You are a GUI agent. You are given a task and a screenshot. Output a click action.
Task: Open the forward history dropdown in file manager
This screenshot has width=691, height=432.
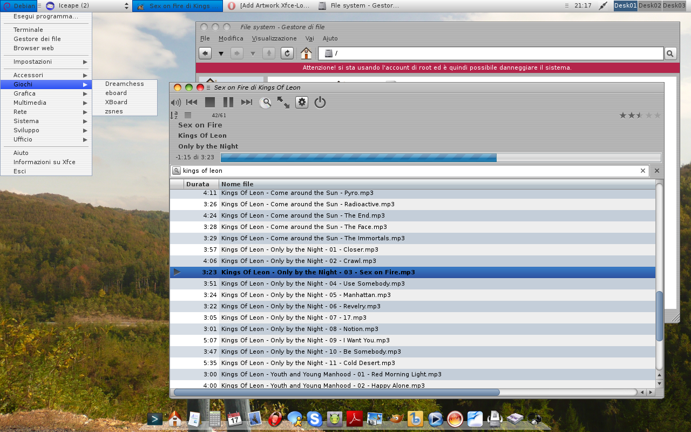pos(253,53)
